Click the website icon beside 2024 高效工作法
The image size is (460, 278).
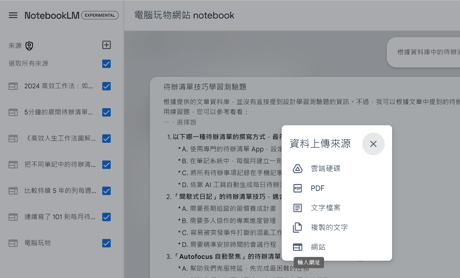(13, 86)
